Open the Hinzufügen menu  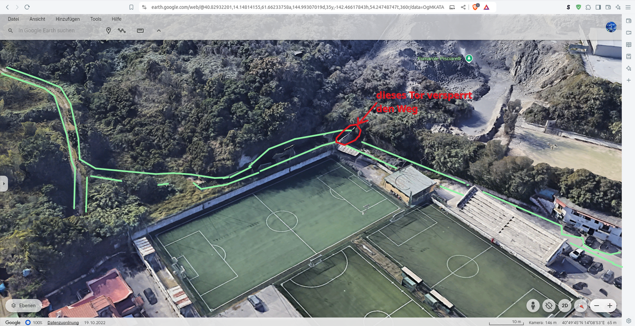[67, 19]
